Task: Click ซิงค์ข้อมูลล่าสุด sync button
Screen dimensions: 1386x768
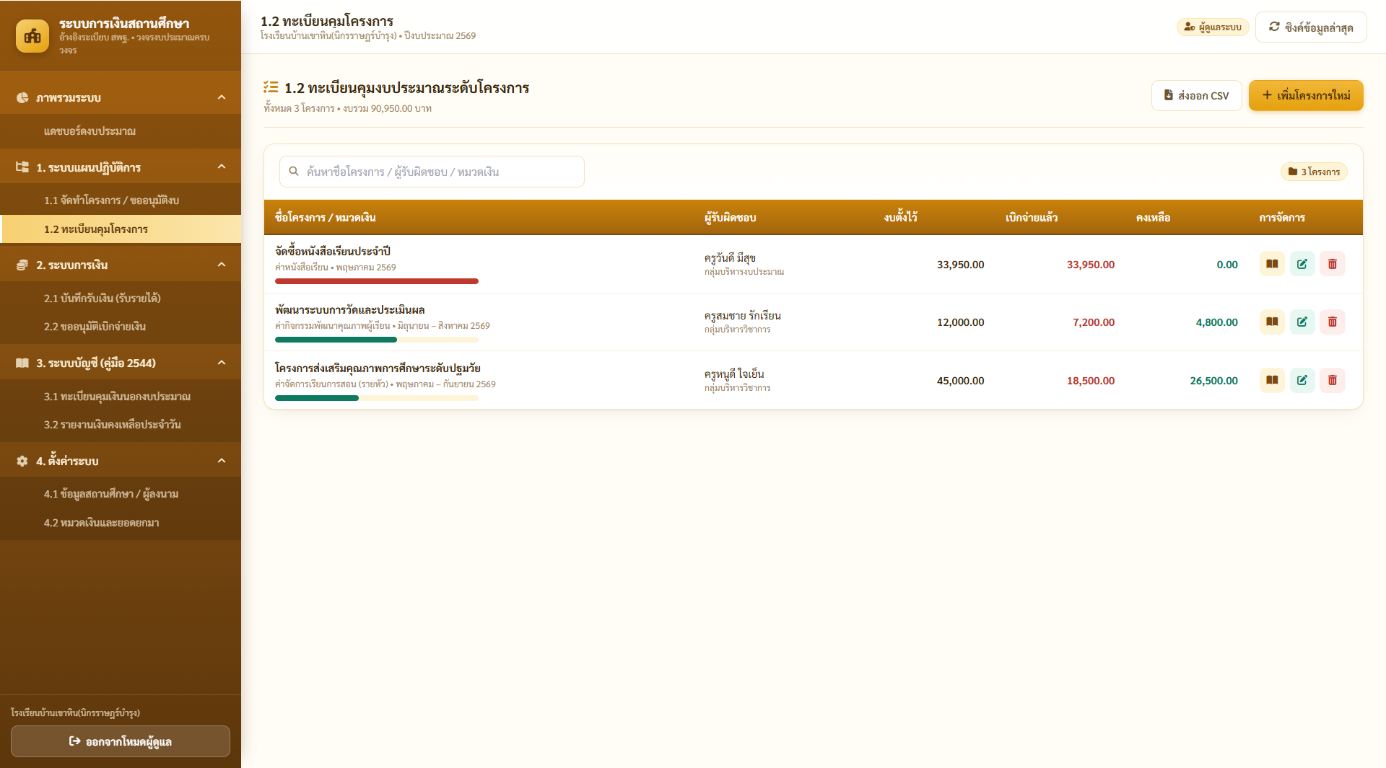Action: pos(1311,27)
